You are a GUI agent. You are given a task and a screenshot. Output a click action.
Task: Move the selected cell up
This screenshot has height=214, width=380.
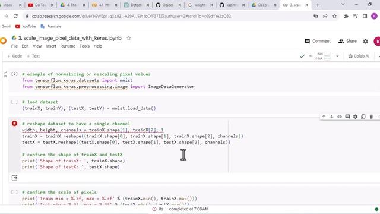pos(324,117)
